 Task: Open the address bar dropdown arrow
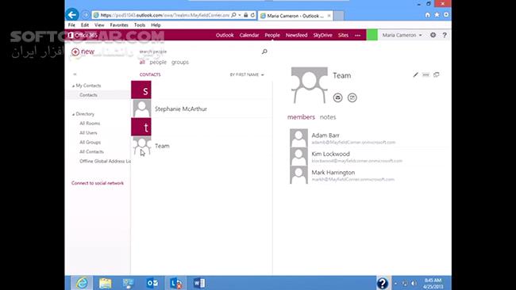click(x=240, y=15)
